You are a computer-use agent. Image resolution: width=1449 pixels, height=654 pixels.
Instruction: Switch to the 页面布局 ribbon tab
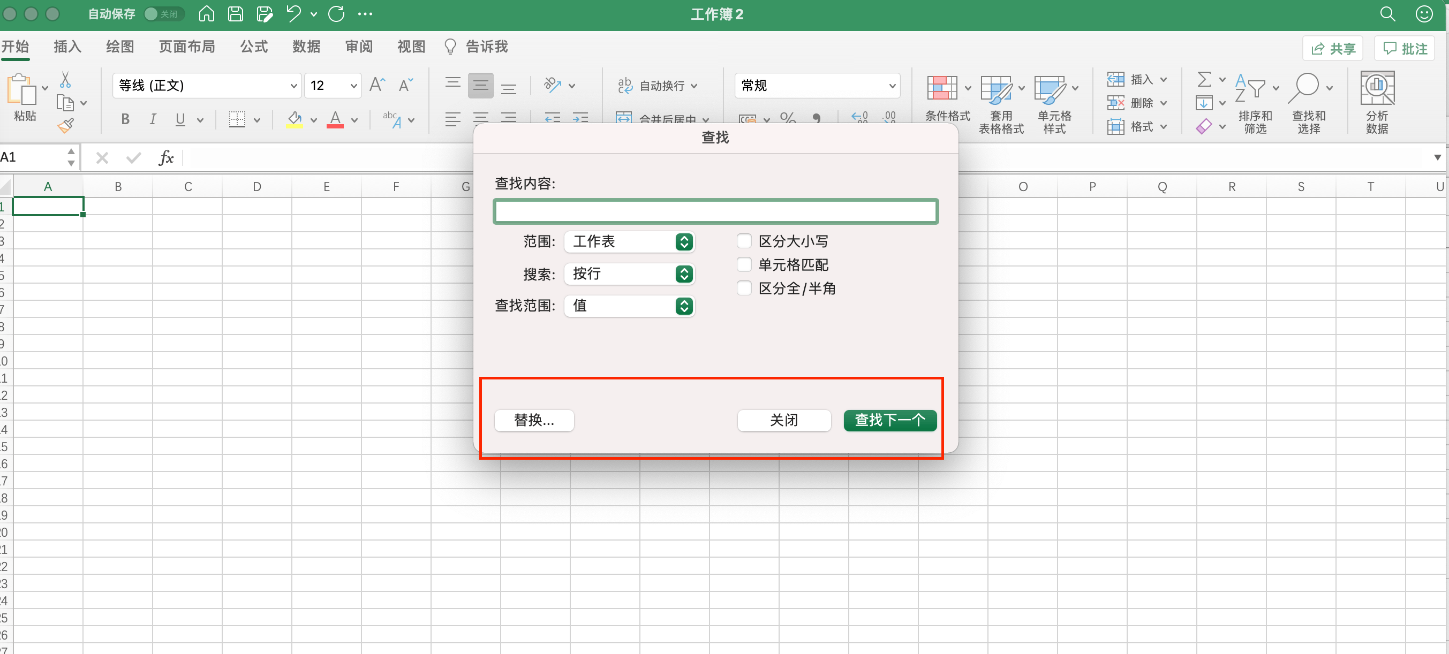187,47
